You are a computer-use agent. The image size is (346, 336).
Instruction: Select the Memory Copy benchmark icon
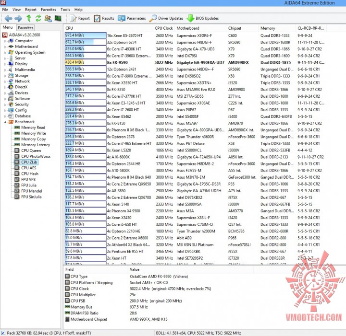[17, 139]
